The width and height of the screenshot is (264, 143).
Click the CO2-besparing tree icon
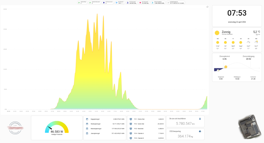click(x=200, y=131)
